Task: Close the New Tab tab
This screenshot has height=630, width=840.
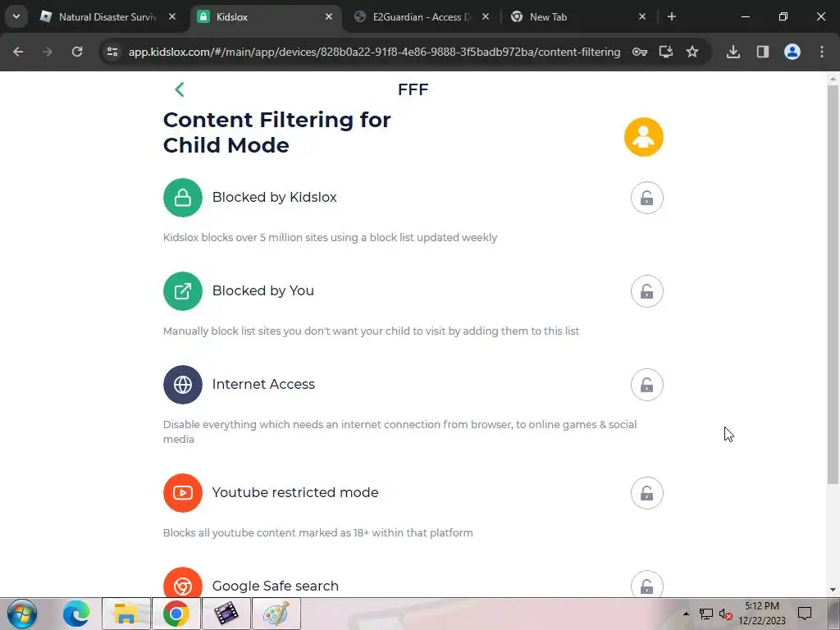Action: click(642, 16)
